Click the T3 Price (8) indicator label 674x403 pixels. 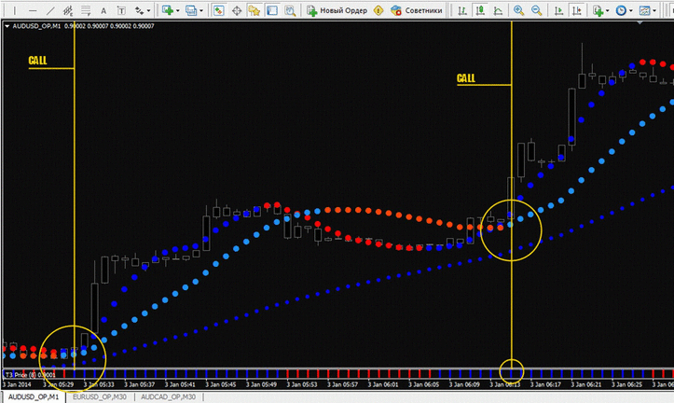29,375
